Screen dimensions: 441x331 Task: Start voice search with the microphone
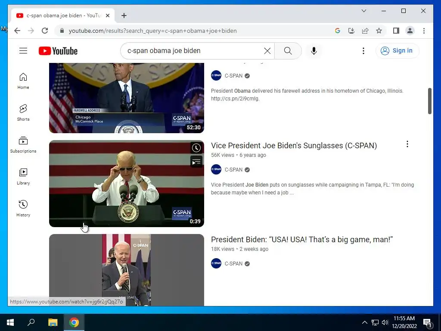[x=314, y=51]
